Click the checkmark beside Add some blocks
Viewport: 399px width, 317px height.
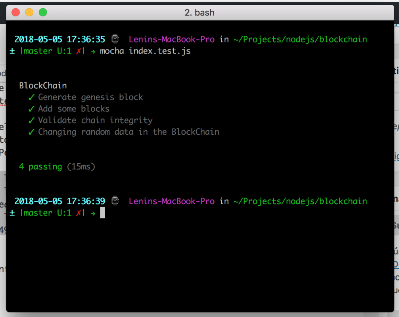coord(32,109)
